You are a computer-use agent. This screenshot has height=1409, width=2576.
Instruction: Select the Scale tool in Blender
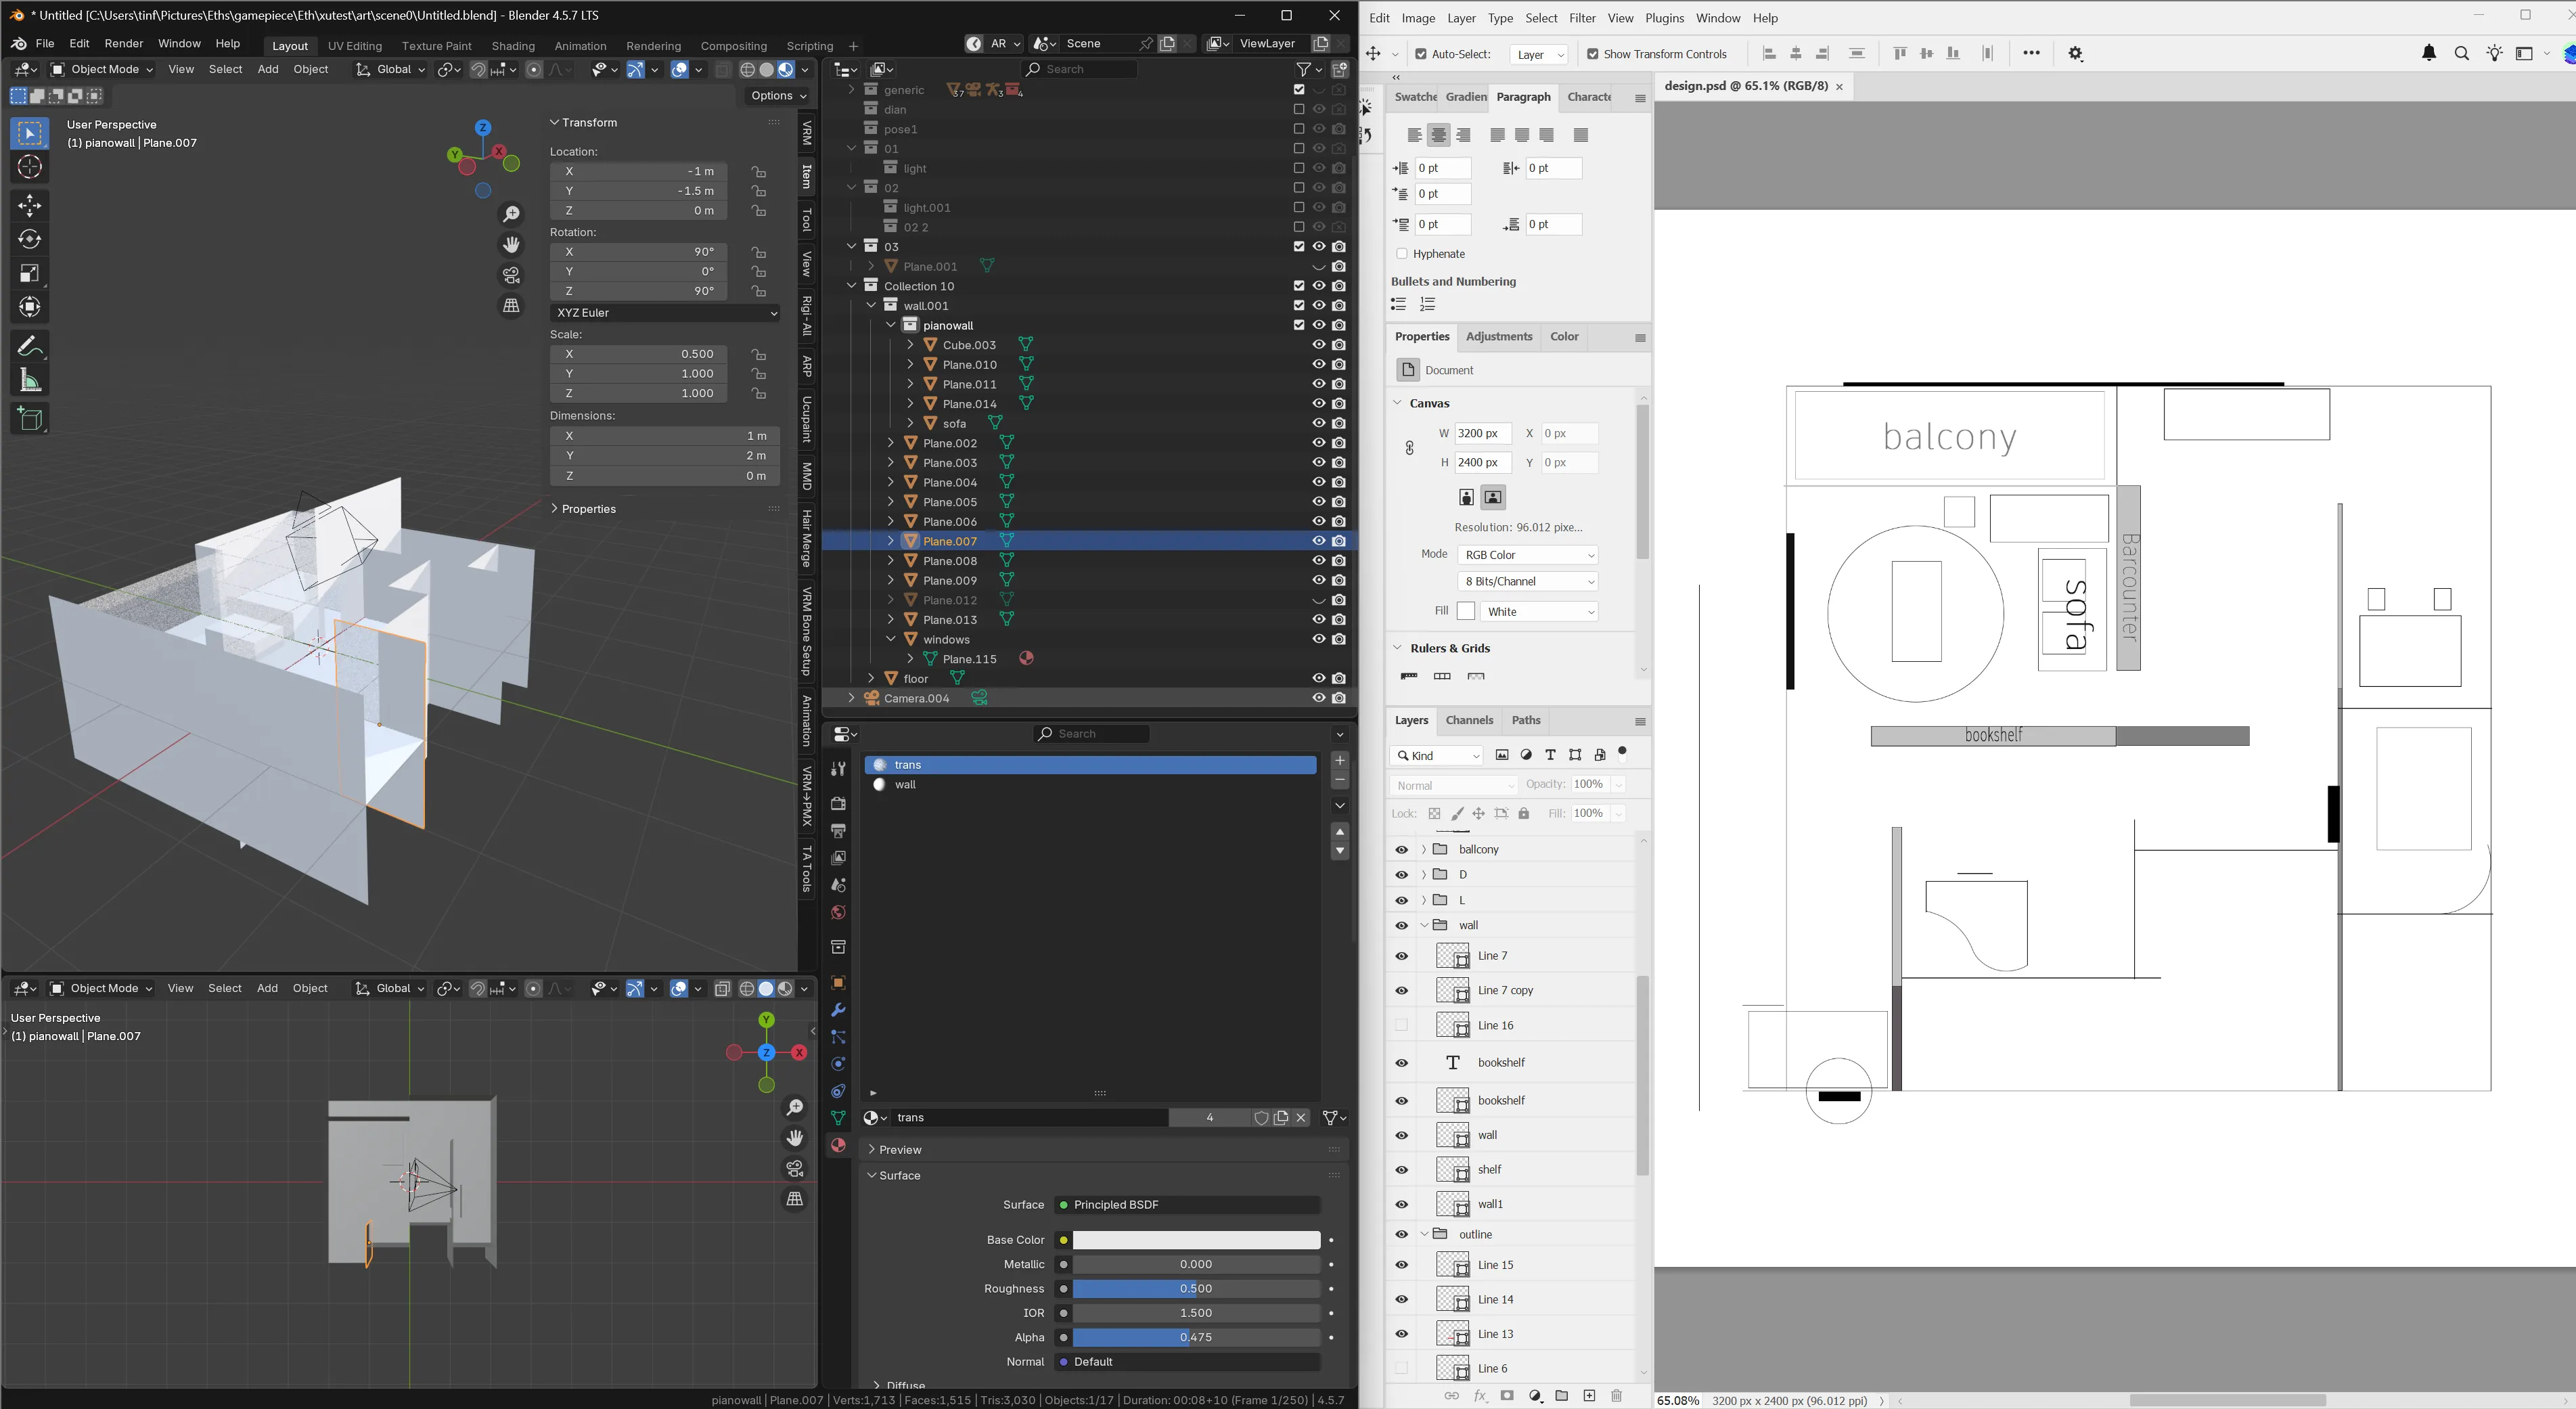point(30,274)
